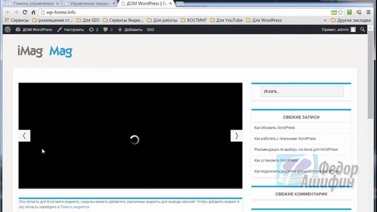Click the flag extension icon in address bar

(333, 12)
